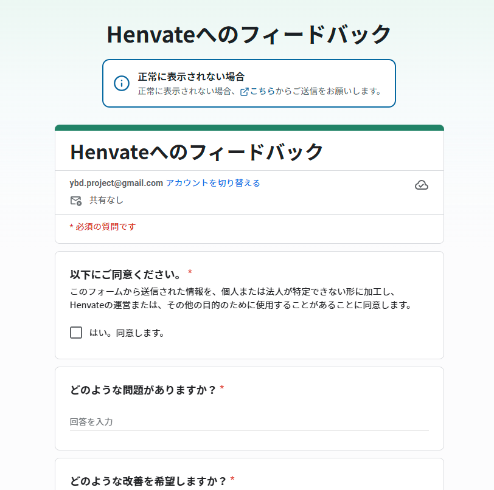Open the こちら external link
This screenshot has width=494, height=490.
tap(262, 91)
